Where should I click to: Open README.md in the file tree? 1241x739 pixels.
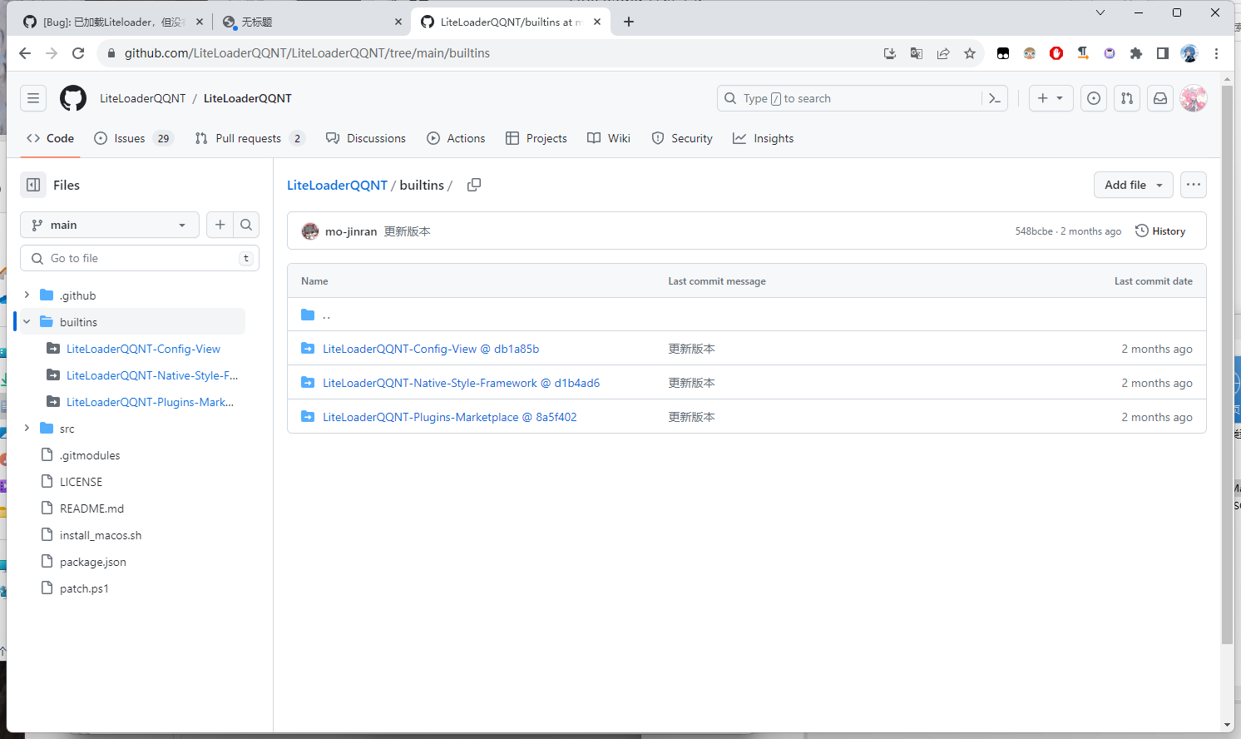click(x=91, y=508)
